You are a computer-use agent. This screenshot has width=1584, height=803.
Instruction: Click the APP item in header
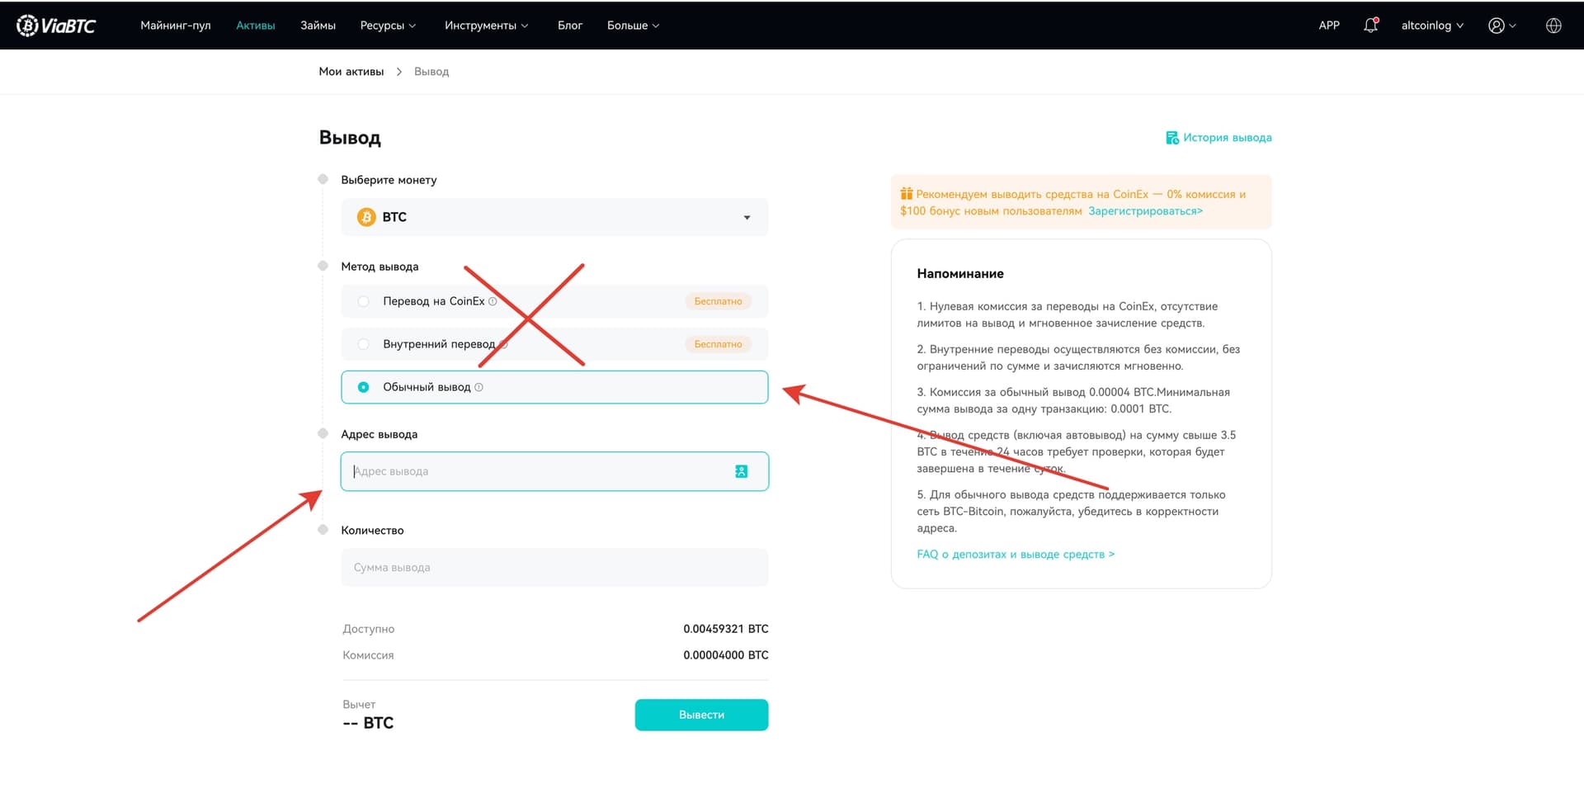click(1329, 26)
